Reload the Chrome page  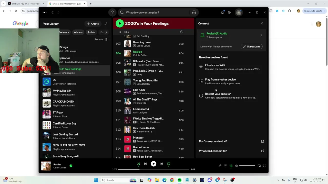(16, 11)
